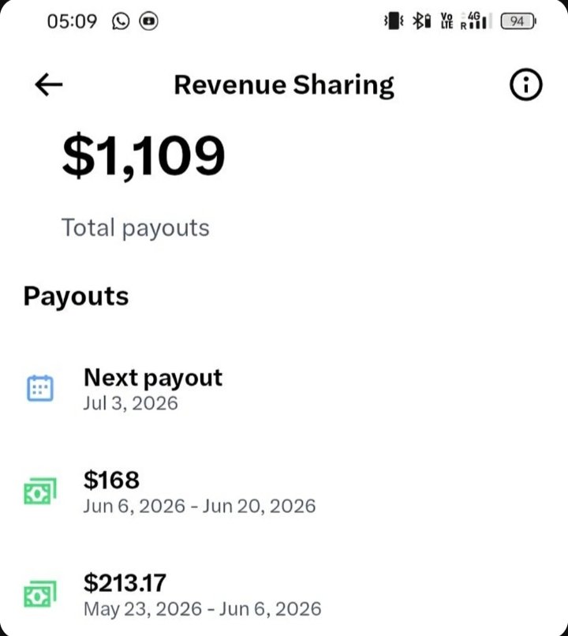Tap the Jul 3, 2026 date
Image resolution: width=568 pixels, height=636 pixels.
(130, 403)
